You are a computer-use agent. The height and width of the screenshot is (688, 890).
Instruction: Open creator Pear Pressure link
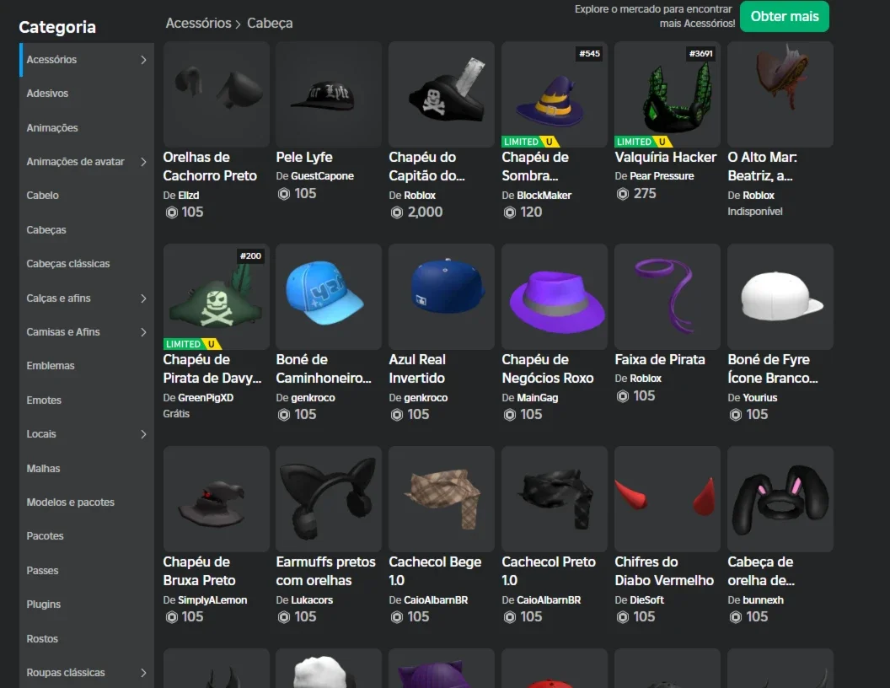coord(662,176)
